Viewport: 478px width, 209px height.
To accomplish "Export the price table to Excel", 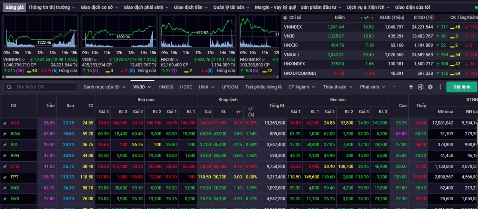I will coord(421,87).
